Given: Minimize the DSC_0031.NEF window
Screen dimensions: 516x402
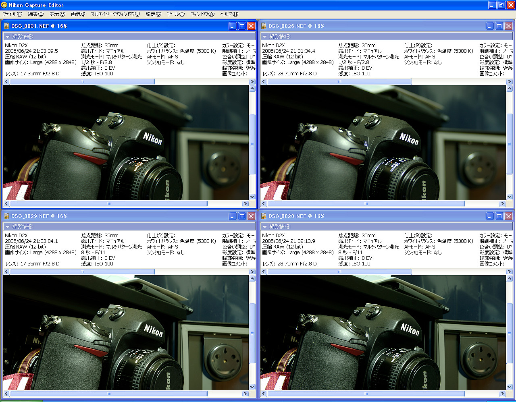Looking at the screenshot, I should click(x=233, y=26).
